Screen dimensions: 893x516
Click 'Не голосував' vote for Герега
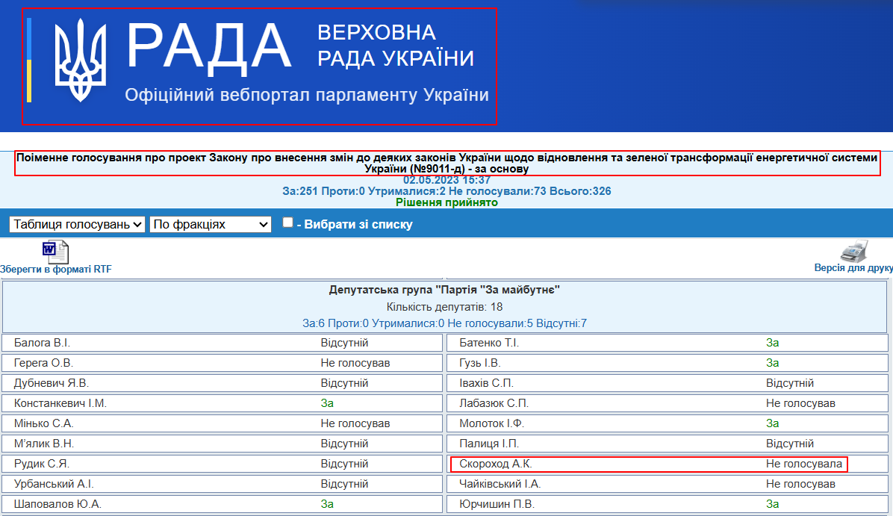point(355,363)
